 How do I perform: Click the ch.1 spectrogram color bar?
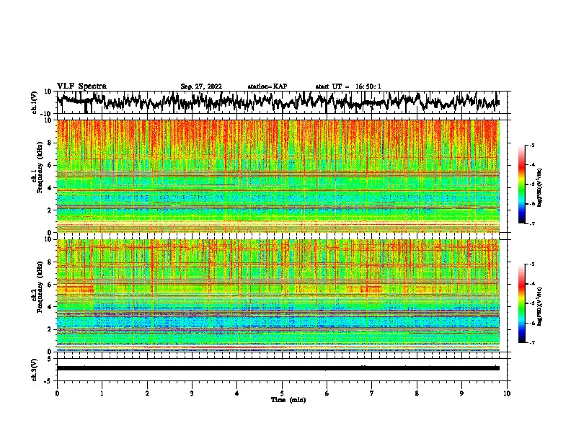pos(521,184)
